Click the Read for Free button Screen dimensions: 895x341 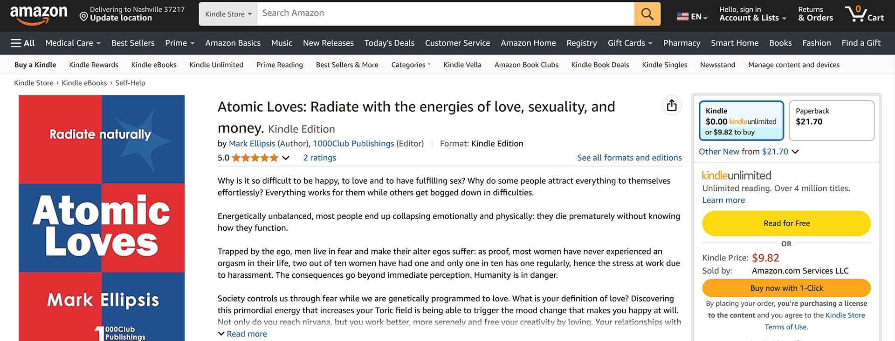click(786, 223)
